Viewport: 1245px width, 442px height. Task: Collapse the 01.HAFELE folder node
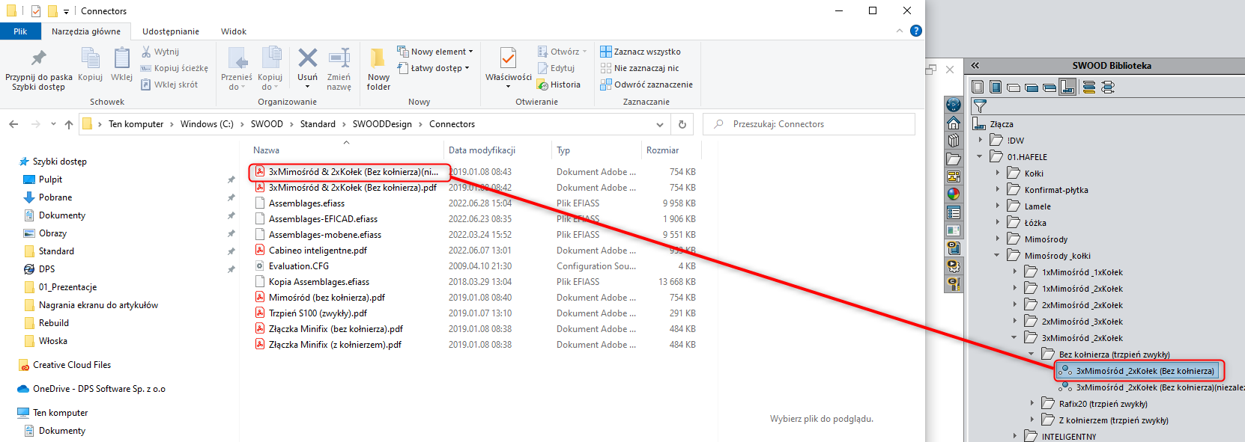[x=980, y=157]
